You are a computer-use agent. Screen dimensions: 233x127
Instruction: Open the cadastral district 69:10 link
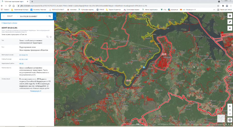[21, 63]
